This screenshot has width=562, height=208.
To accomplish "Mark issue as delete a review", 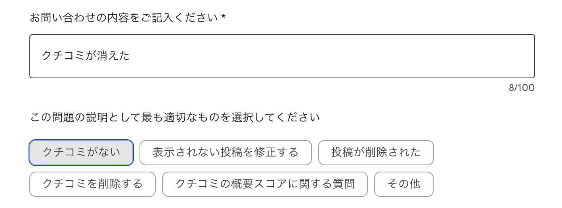I will pos(92,184).
